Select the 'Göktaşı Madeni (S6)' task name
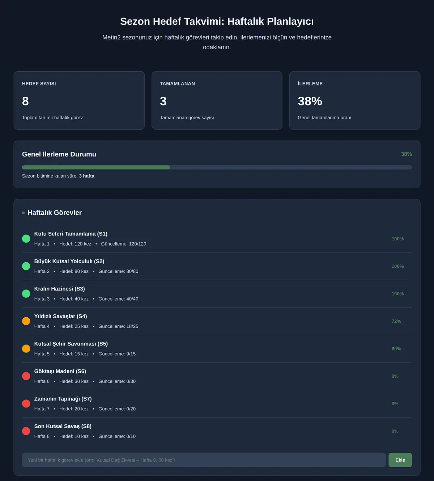 tap(60, 372)
